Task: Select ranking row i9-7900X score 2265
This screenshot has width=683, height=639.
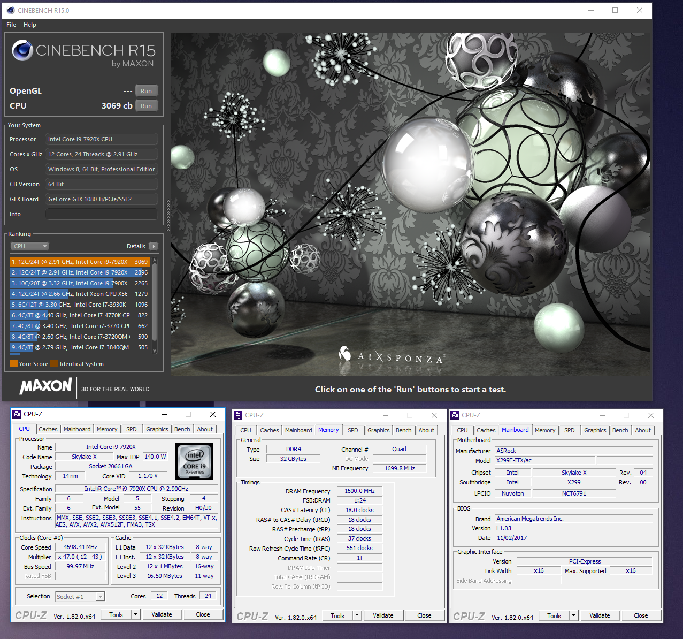Action: pos(80,283)
